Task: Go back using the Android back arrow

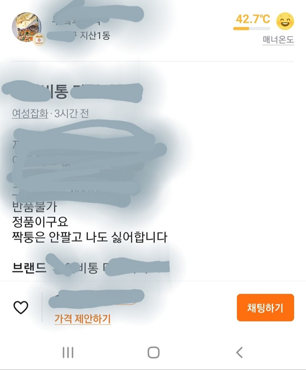Action: [239, 353]
